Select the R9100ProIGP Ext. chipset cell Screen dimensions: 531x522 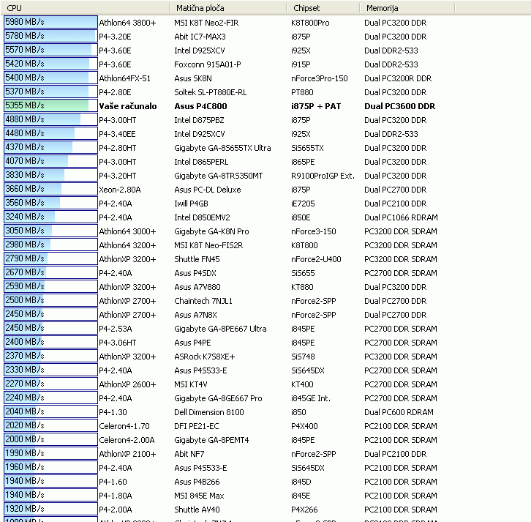click(x=323, y=176)
